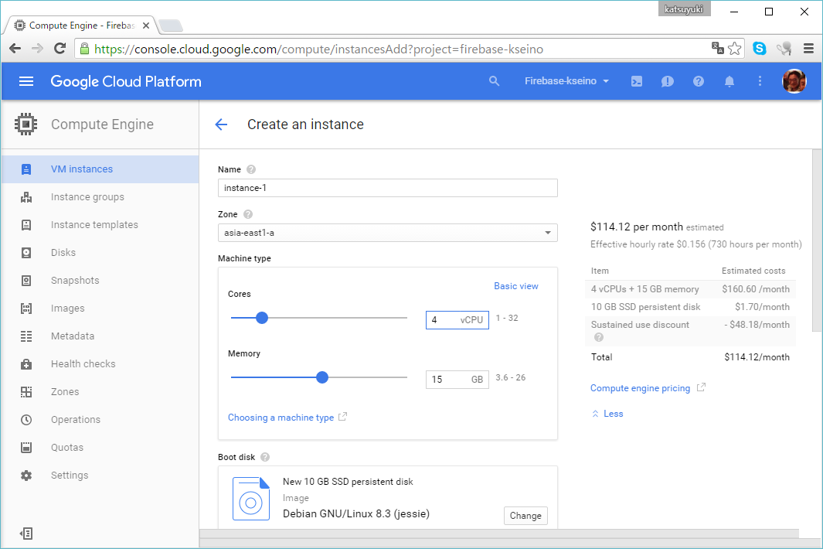Image resolution: width=823 pixels, height=549 pixels.
Task: Click the search magnifier icon
Action: (x=494, y=81)
